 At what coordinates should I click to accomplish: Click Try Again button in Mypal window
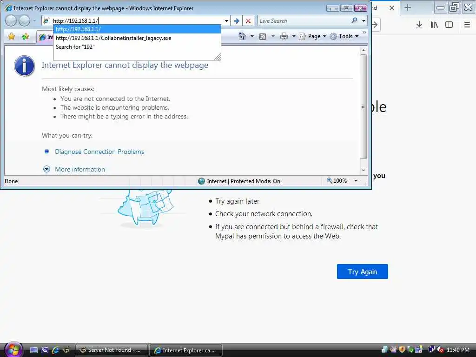362,271
